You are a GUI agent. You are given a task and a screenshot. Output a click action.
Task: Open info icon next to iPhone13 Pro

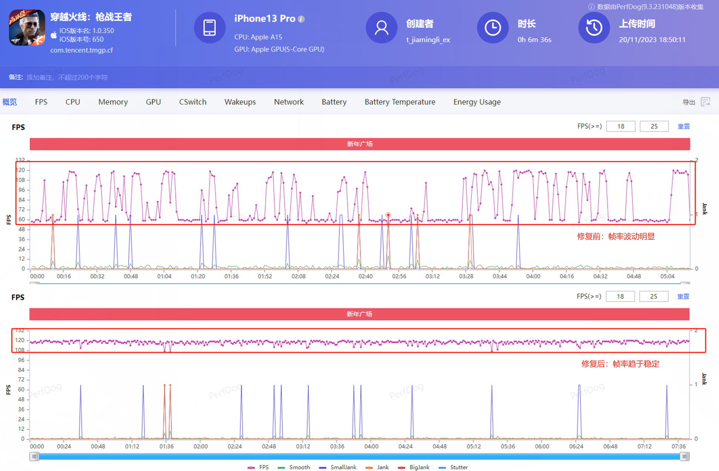[x=302, y=19]
